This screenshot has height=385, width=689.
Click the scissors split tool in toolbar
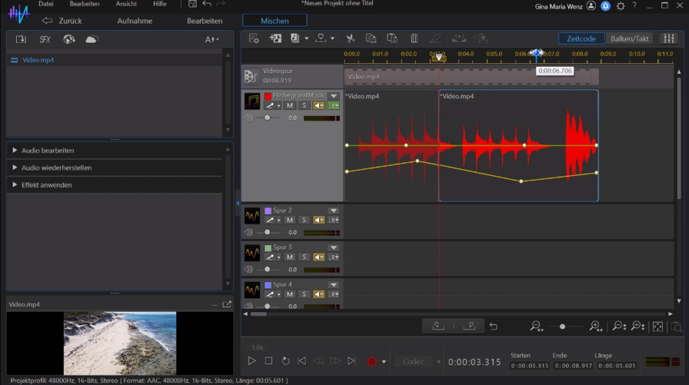350,38
